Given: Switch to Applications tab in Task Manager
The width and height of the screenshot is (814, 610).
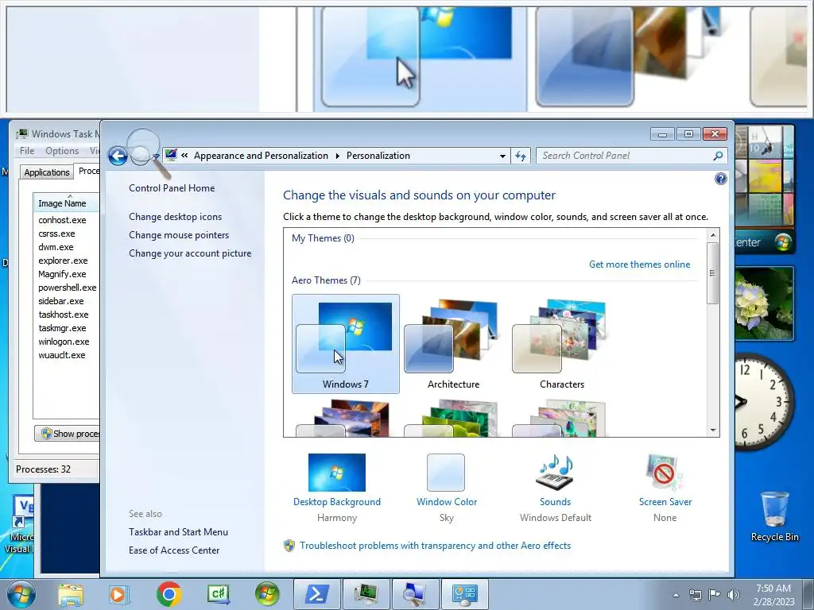Looking at the screenshot, I should [47, 172].
